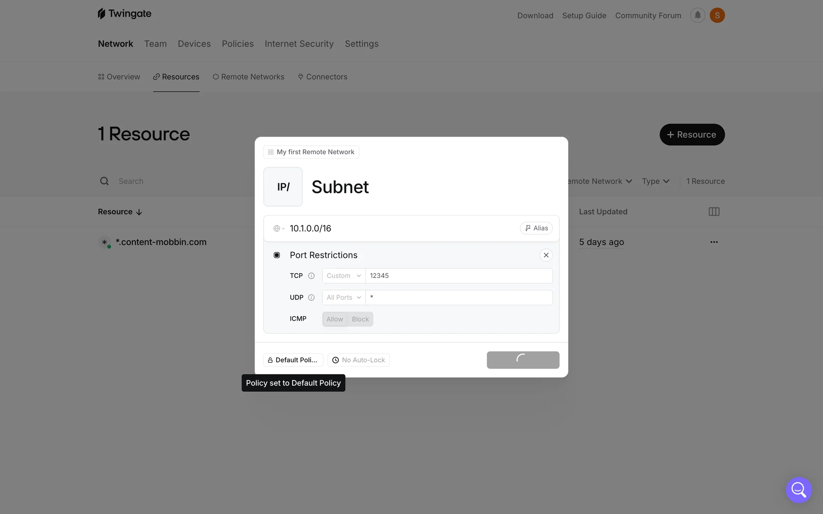Click the Default Policy button

click(293, 360)
